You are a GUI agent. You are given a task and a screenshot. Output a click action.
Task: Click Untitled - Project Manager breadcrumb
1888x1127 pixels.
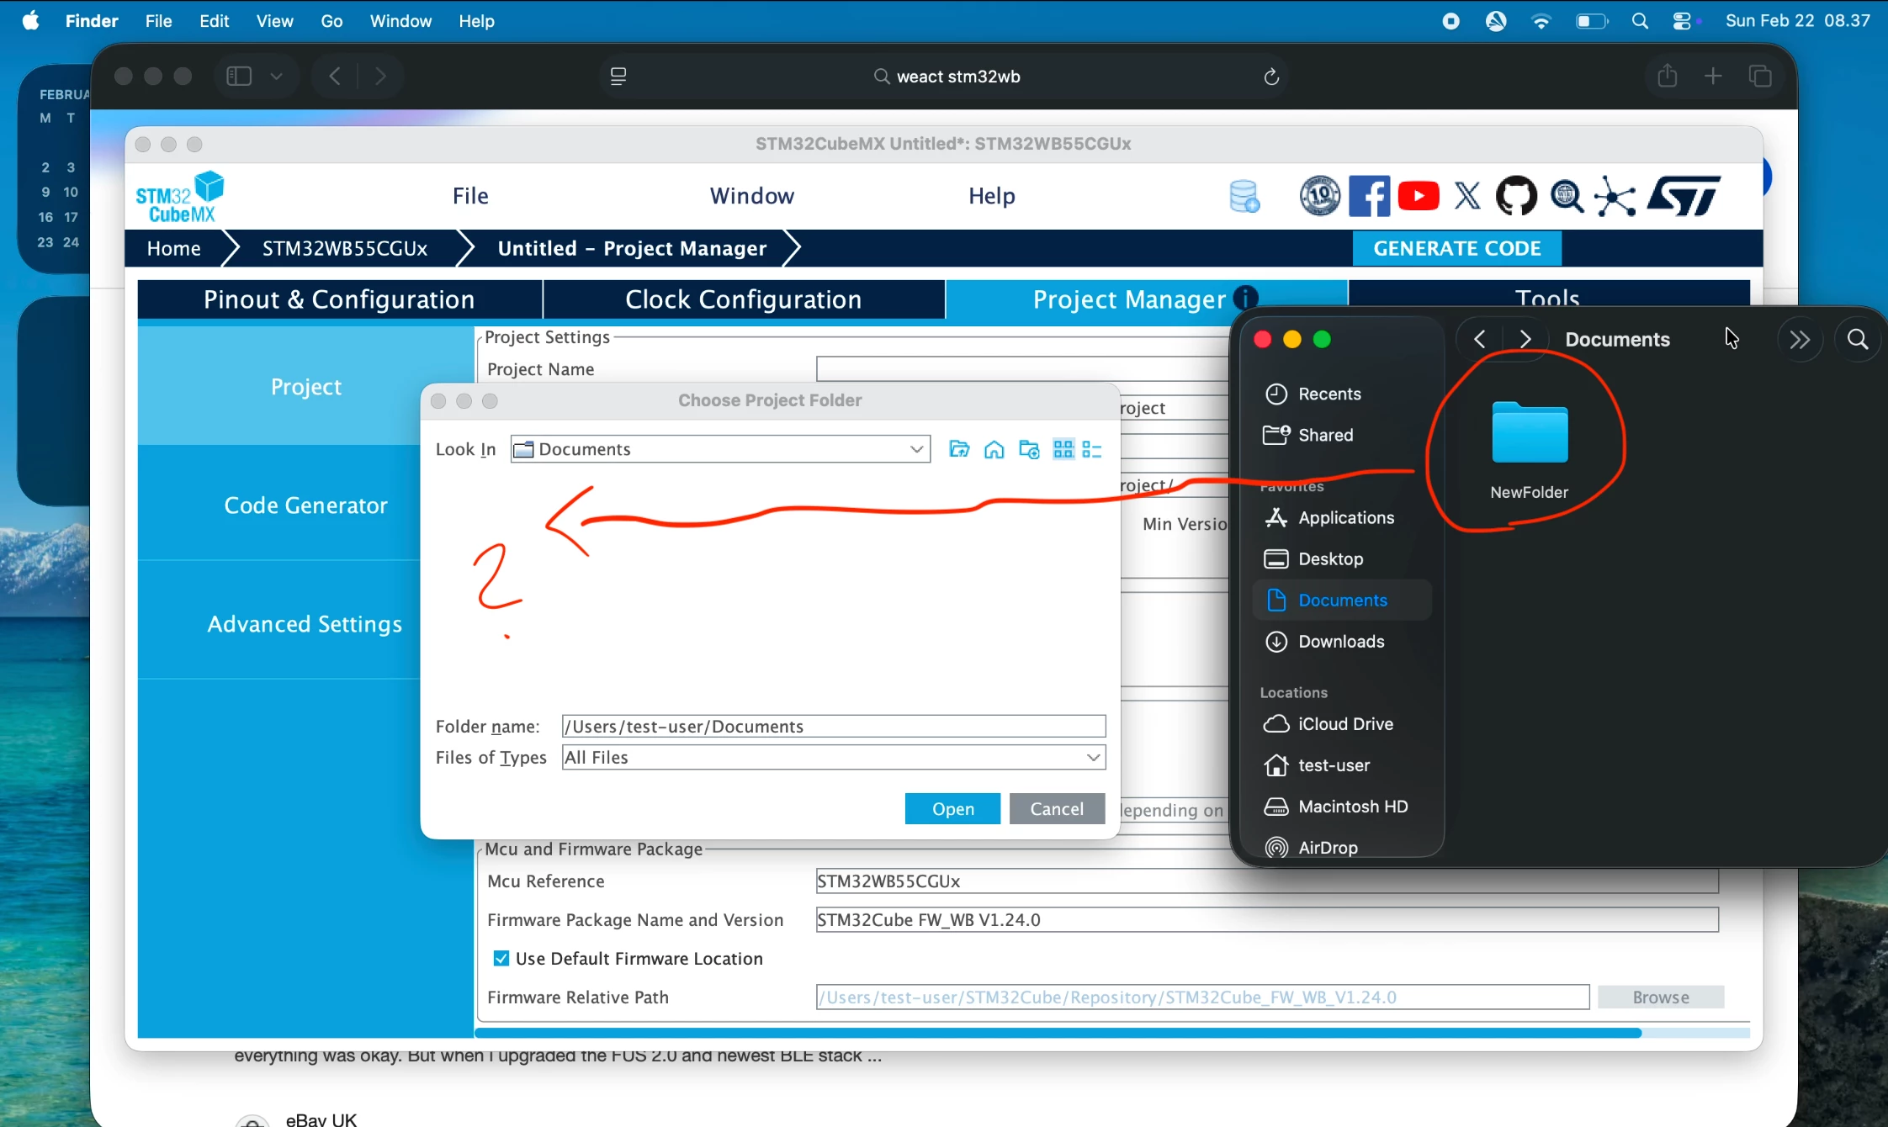tap(632, 248)
